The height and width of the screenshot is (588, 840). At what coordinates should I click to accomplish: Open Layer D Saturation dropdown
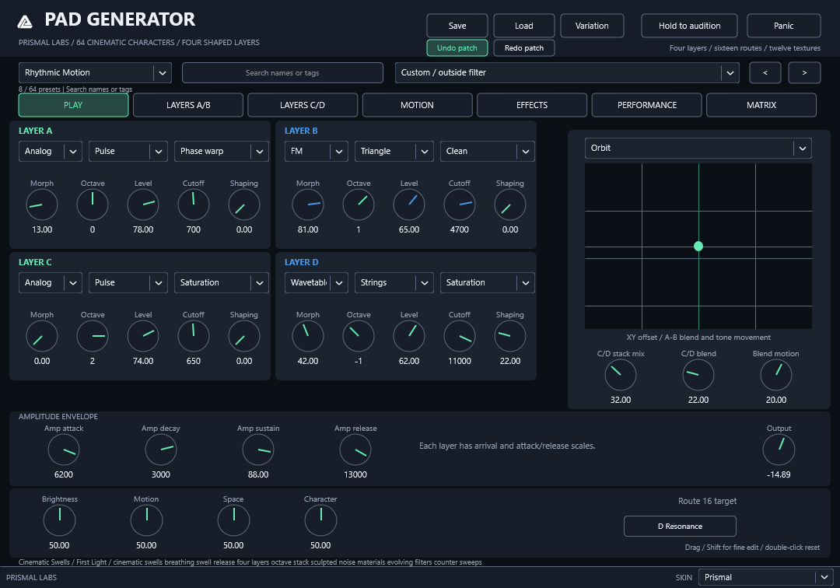click(487, 283)
